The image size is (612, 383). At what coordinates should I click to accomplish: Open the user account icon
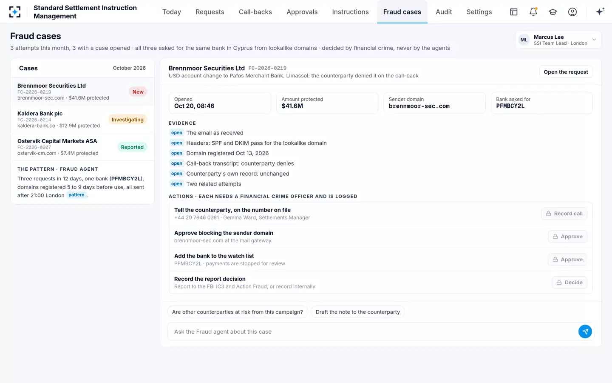click(x=572, y=12)
